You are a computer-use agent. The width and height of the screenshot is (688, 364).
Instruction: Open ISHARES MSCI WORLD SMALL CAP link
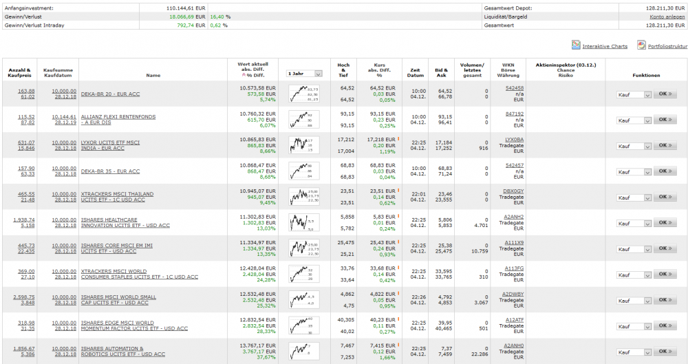tap(118, 300)
